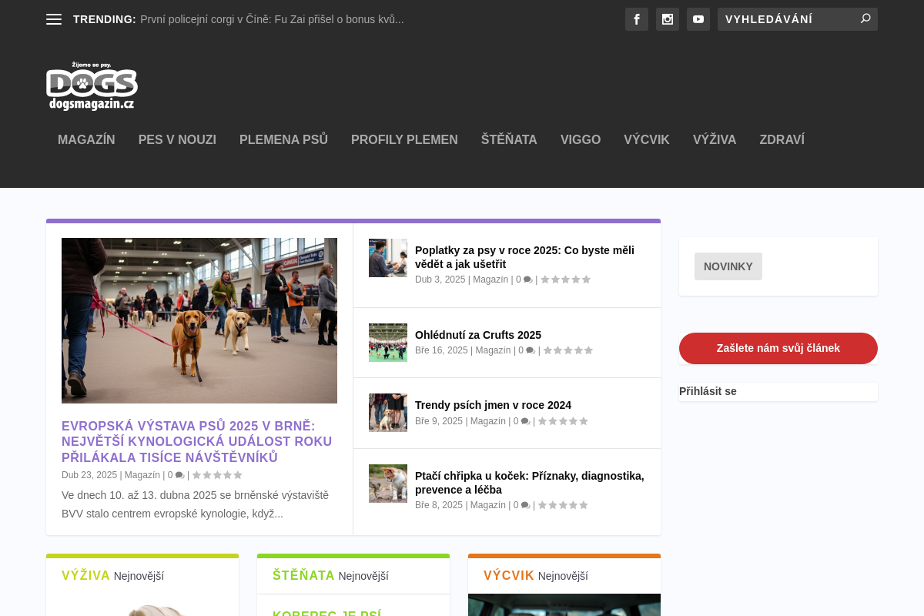Viewport: 924px width, 616px height.
Task: Open the Přihlásit se link
Action: point(707,391)
